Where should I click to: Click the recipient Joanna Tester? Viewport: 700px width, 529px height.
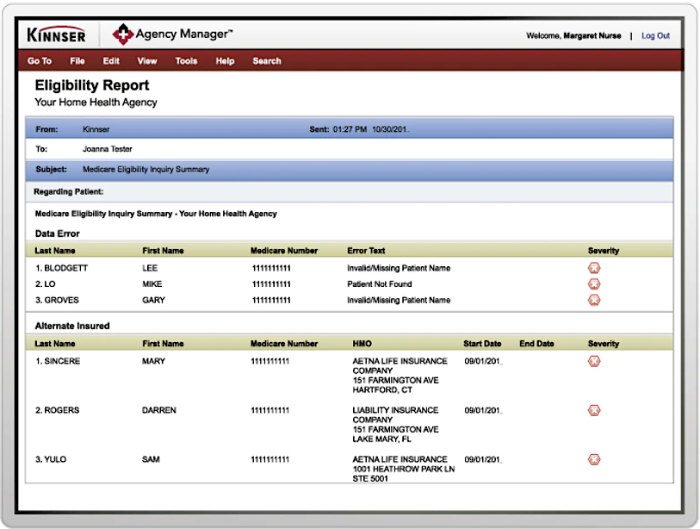107,149
